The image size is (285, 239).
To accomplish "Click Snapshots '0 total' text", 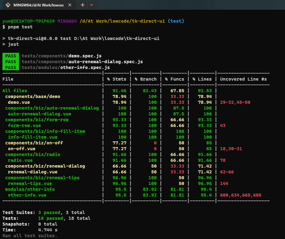I will [x=48, y=224].
